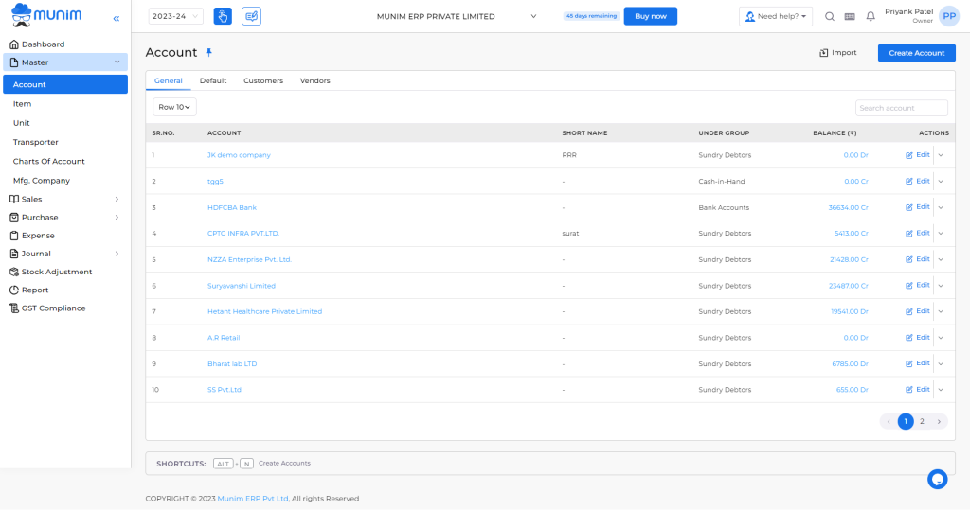Edit the tgg5 account row

point(917,181)
